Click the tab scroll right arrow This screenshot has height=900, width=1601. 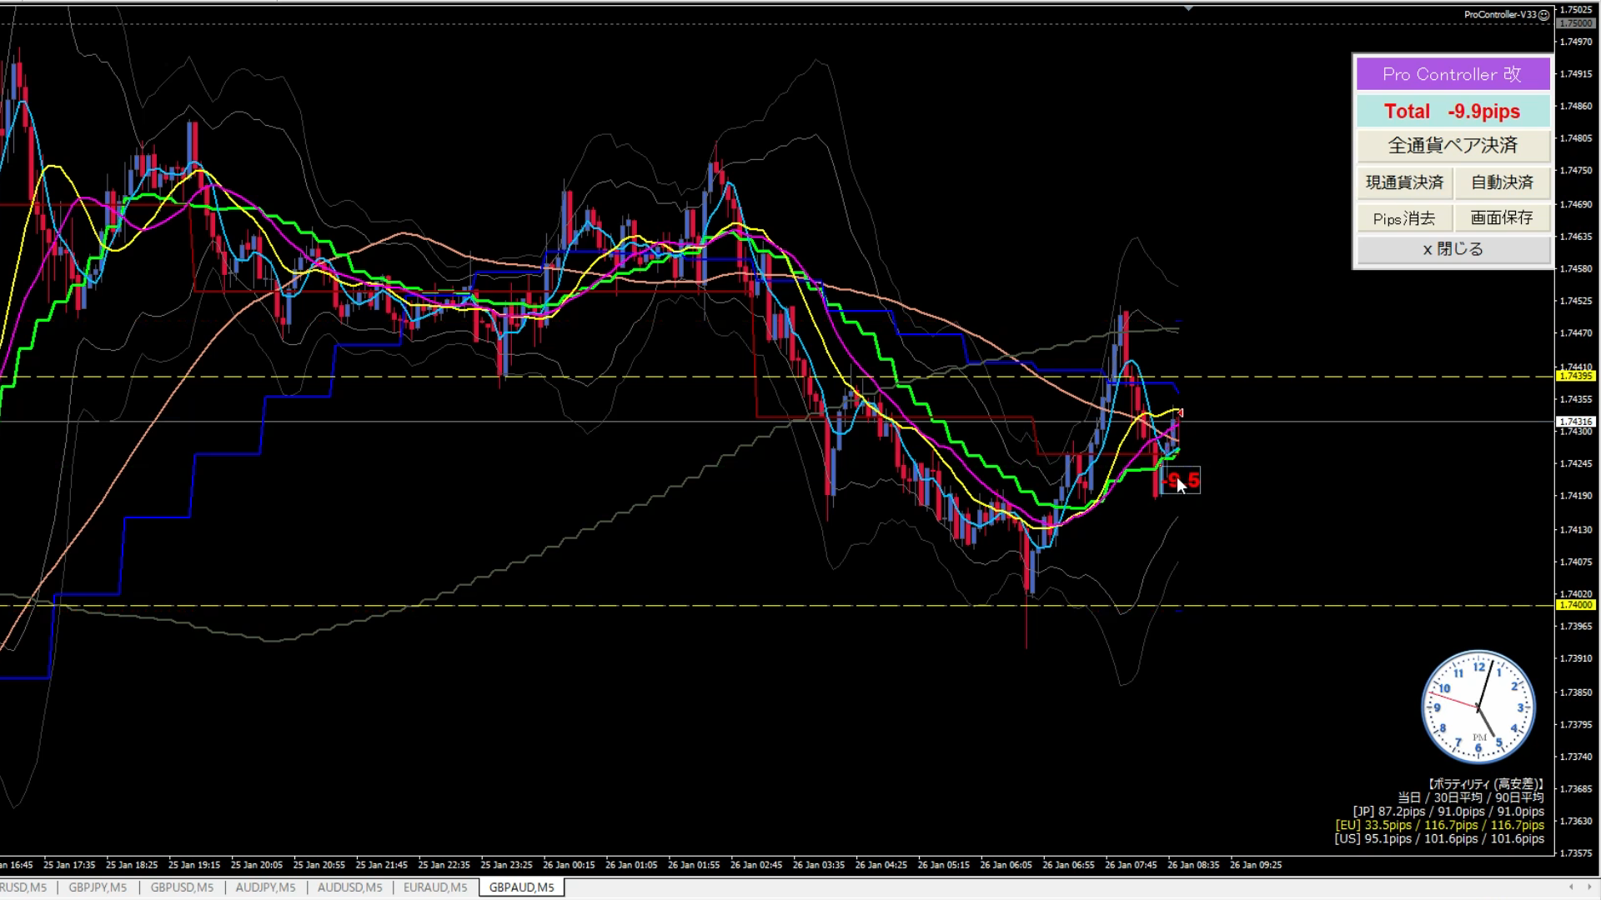point(1589,887)
